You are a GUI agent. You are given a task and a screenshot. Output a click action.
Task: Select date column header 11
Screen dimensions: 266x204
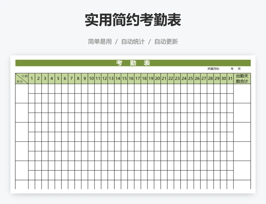point(98,79)
